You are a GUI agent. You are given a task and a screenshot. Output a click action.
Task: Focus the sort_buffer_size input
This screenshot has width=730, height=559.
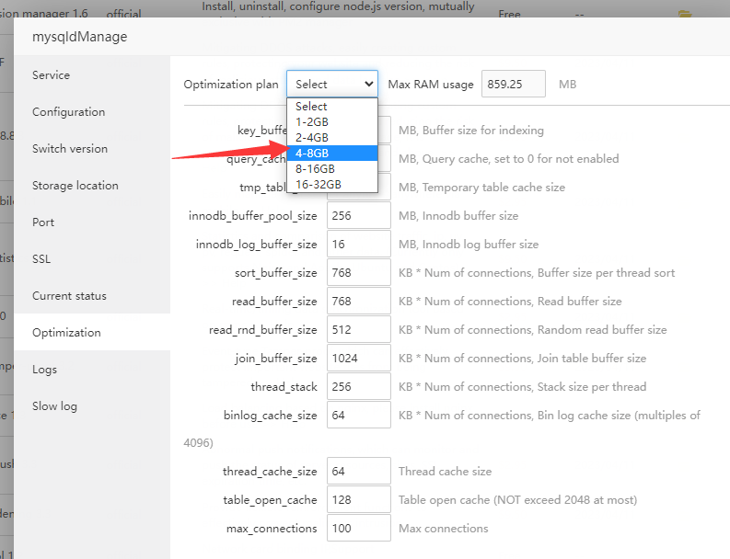(x=358, y=272)
